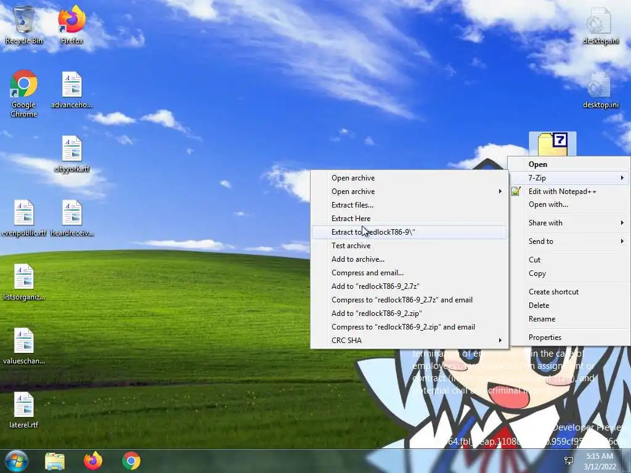Expand the Share with submenu
Viewport: 631px width, 473px height.
click(x=569, y=223)
